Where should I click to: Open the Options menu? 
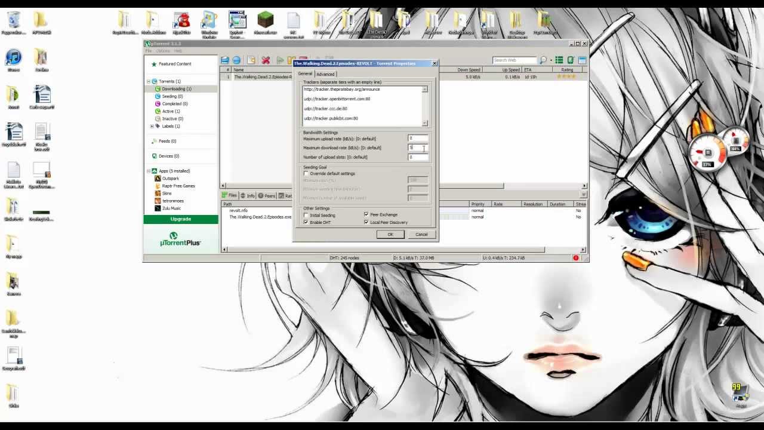(163, 51)
